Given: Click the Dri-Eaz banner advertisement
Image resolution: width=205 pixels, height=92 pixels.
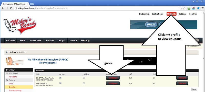Looking at the screenshot, I should click(x=163, y=25).
